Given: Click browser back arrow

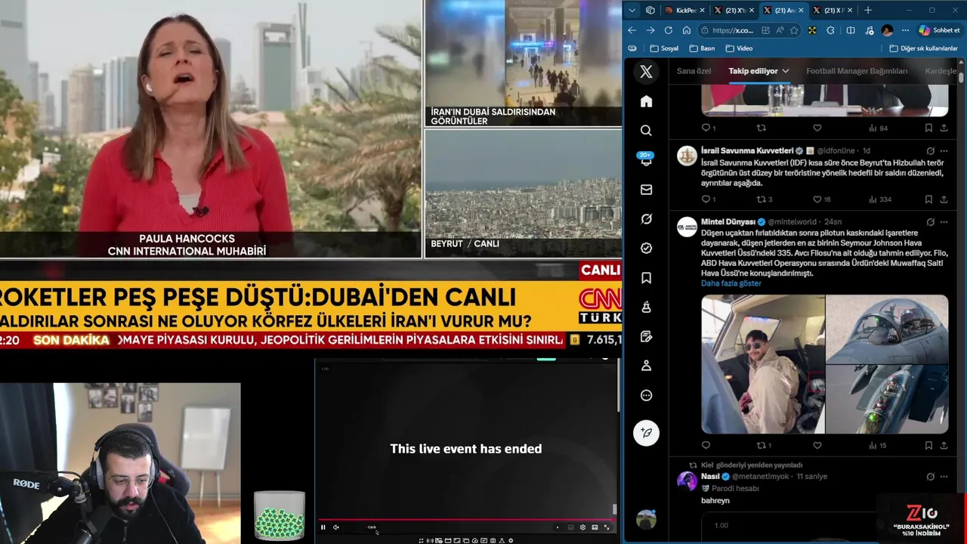Looking at the screenshot, I should pos(632,30).
